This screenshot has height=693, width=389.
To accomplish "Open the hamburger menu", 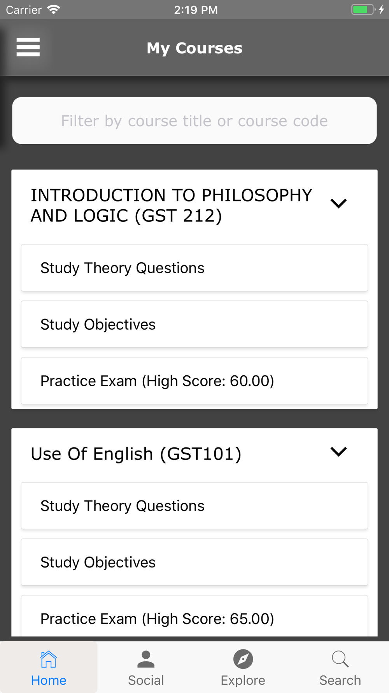I will [x=28, y=47].
